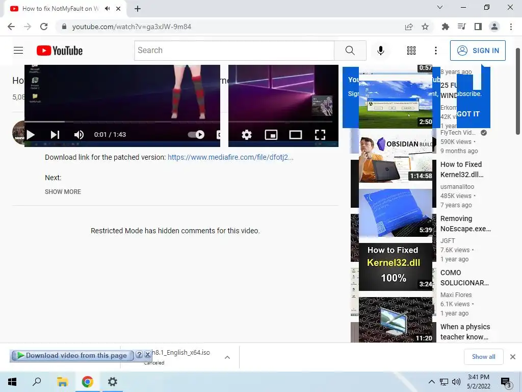Reload the page

(x=44, y=27)
